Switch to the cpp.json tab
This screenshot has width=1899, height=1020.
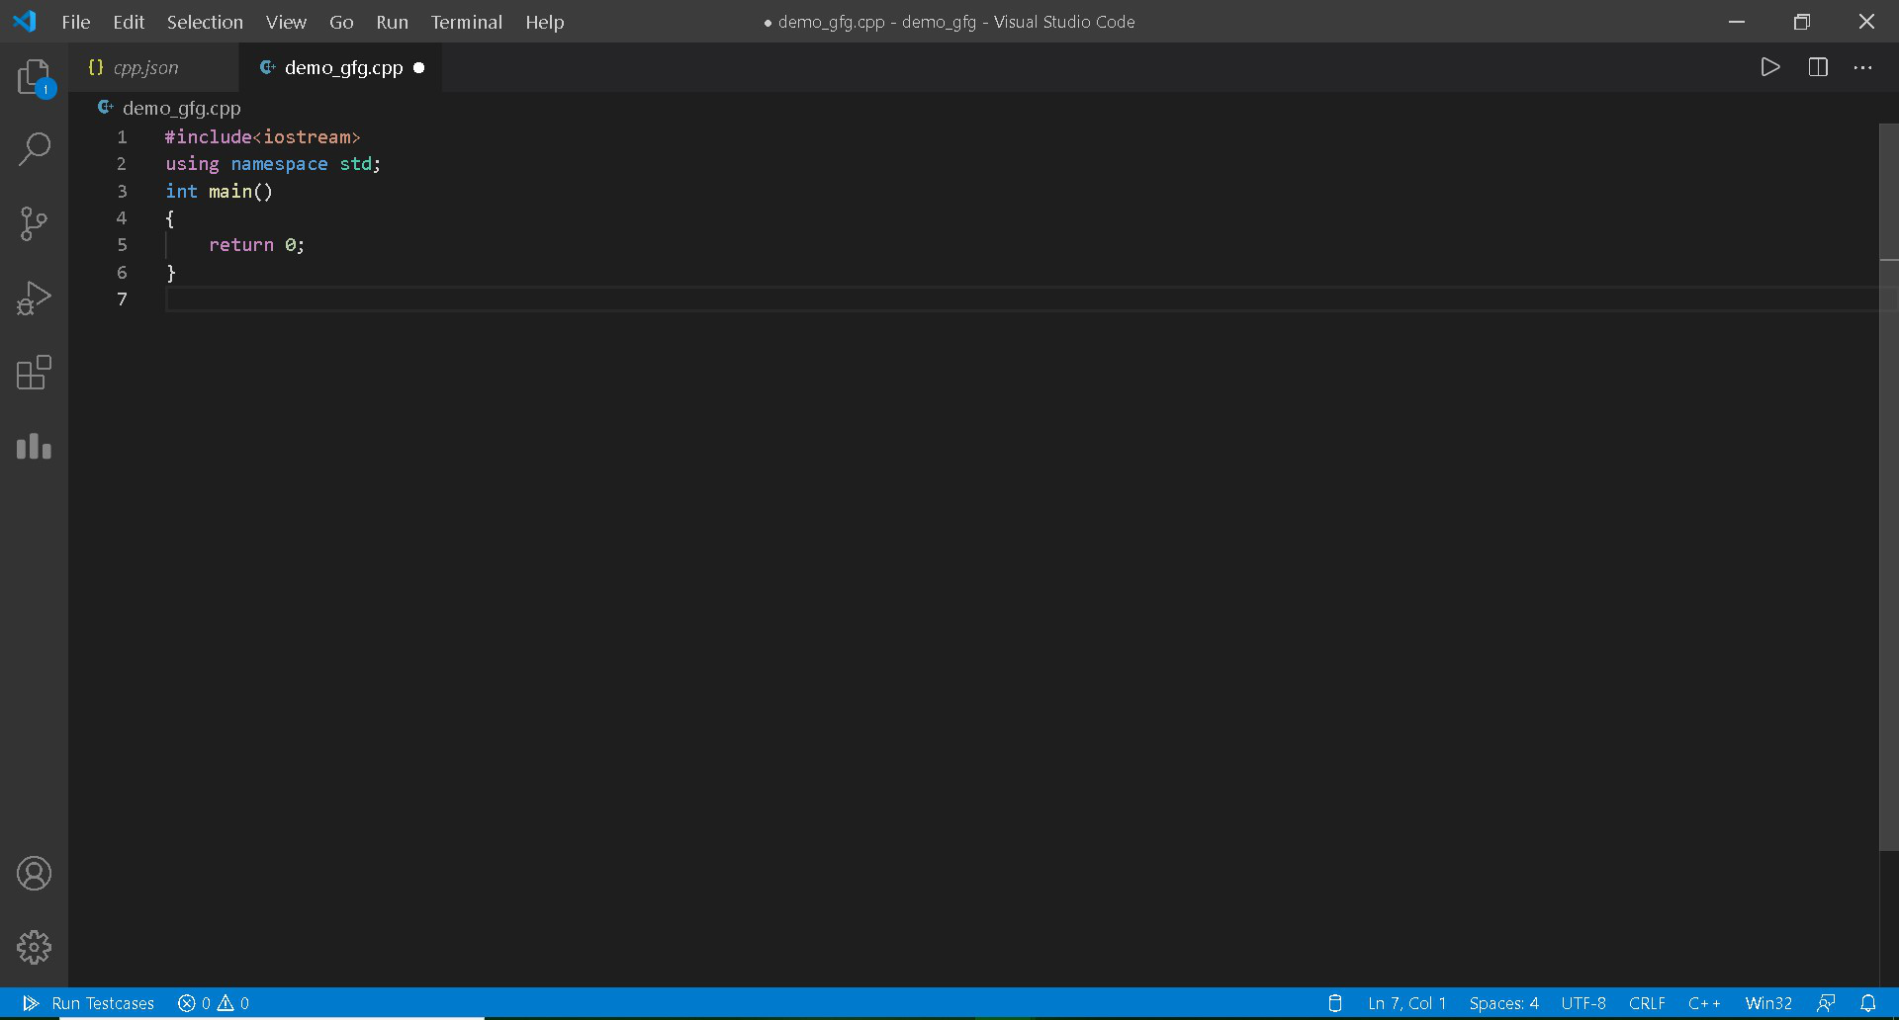tap(153, 67)
